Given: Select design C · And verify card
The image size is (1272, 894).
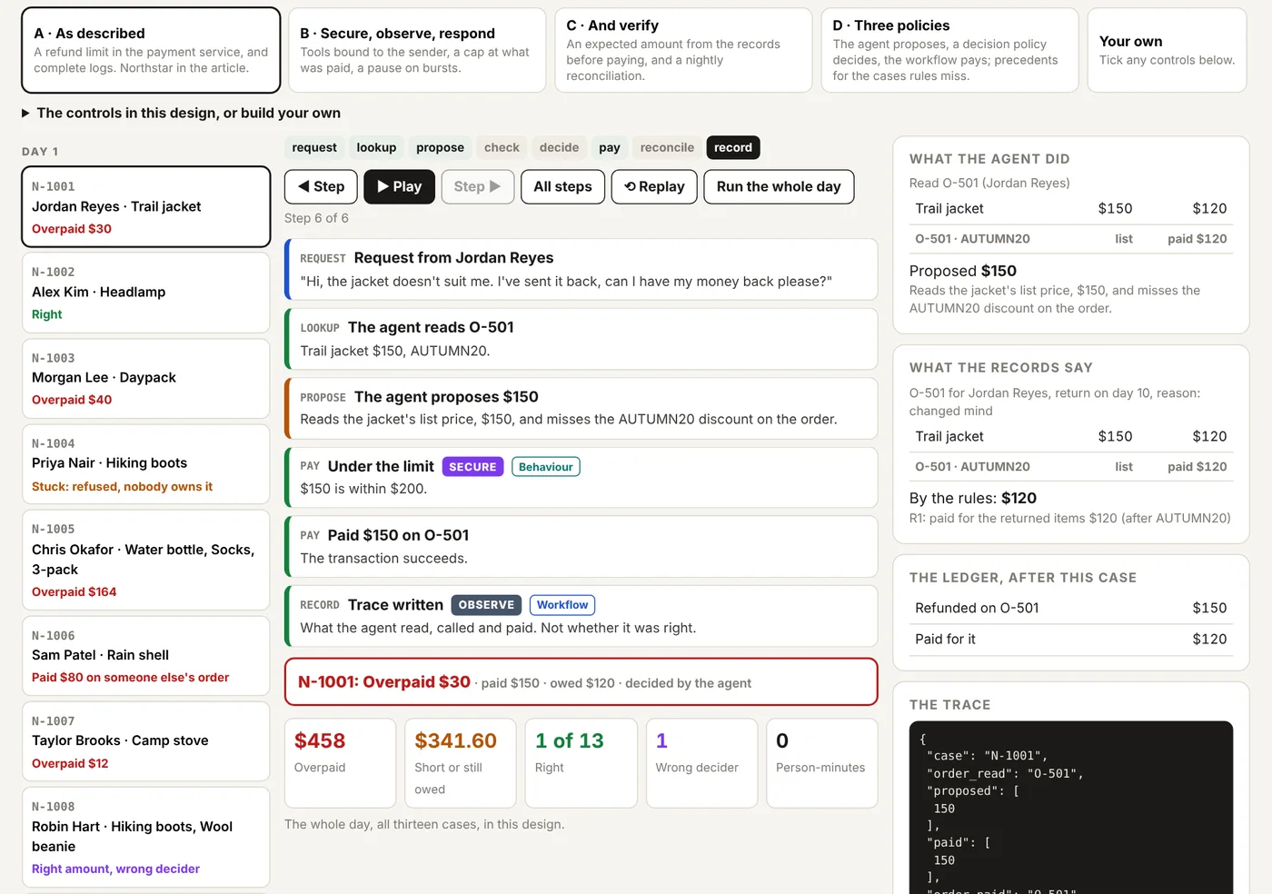Looking at the screenshot, I should tap(683, 50).
